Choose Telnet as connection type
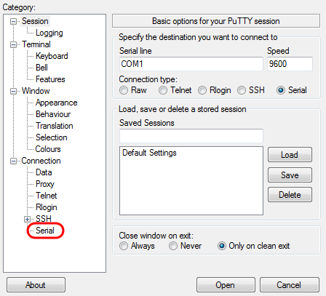Viewport: 326px width, 296px height. (163, 90)
